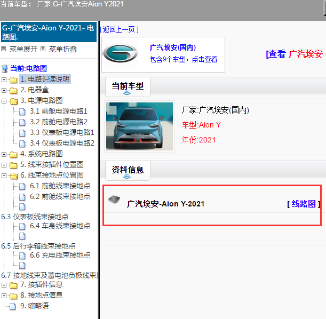Click page icon of 9. 缩略语
Viewport: 326px width, 319px height.
pos(13,306)
